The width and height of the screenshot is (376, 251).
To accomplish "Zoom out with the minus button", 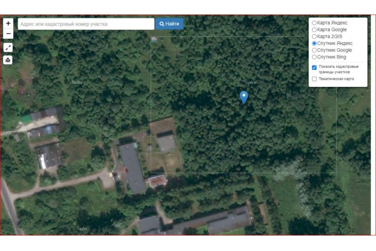I will pos(8,34).
